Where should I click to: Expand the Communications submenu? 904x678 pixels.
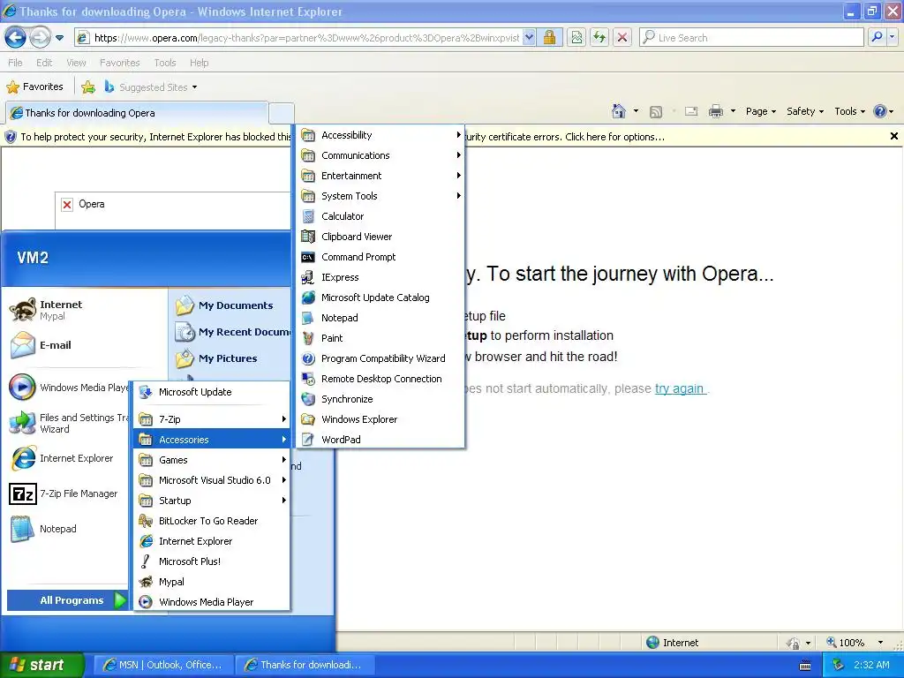(380, 155)
